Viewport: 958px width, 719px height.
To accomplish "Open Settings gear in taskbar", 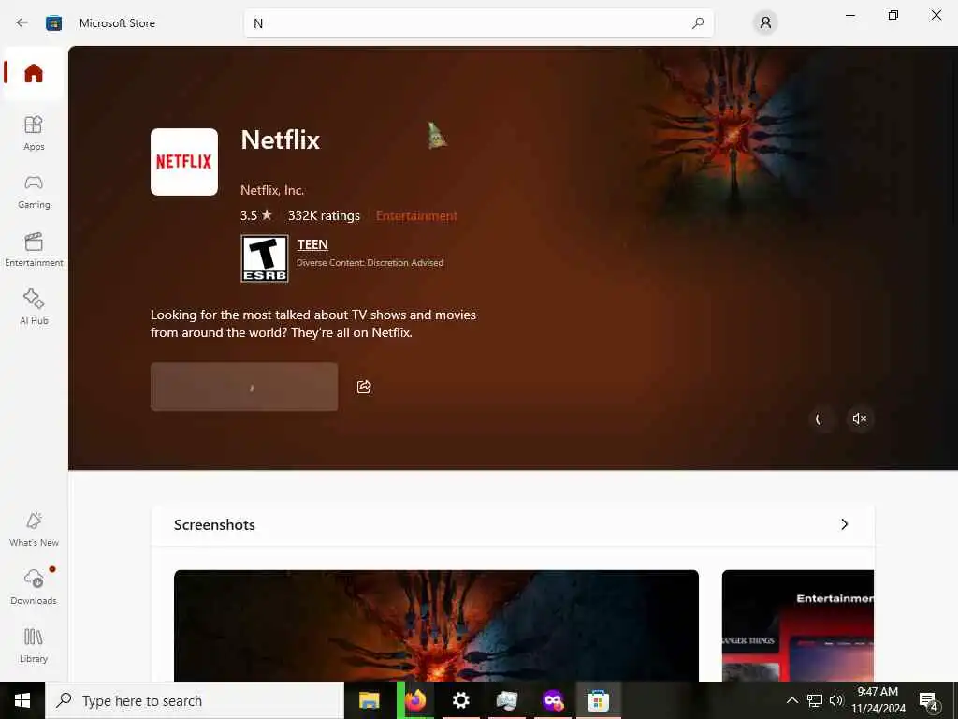I will [x=460, y=700].
